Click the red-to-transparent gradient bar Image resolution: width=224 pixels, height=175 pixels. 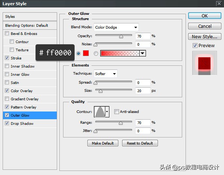pyautogui.click(x=120, y=53)
